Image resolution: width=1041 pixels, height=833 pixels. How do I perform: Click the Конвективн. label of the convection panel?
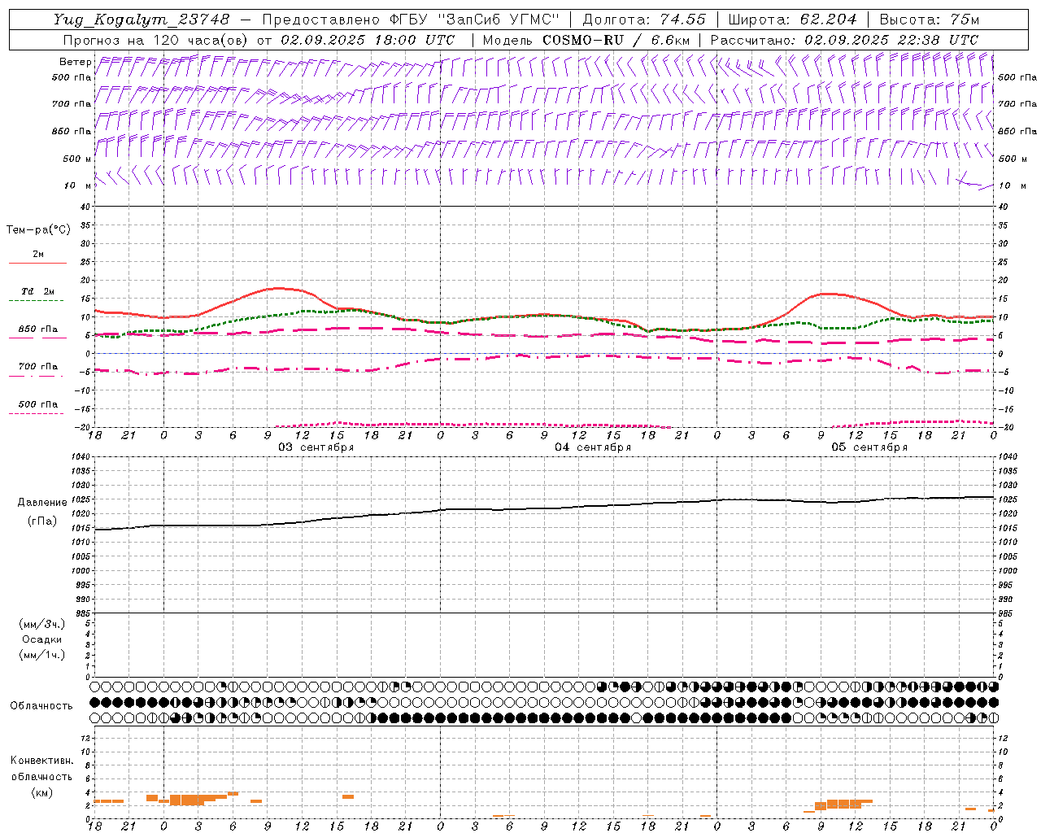click(x=41, y=761)
